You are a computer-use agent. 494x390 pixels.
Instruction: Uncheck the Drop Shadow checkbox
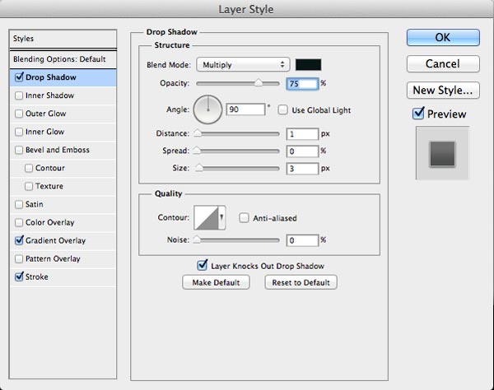19,77
